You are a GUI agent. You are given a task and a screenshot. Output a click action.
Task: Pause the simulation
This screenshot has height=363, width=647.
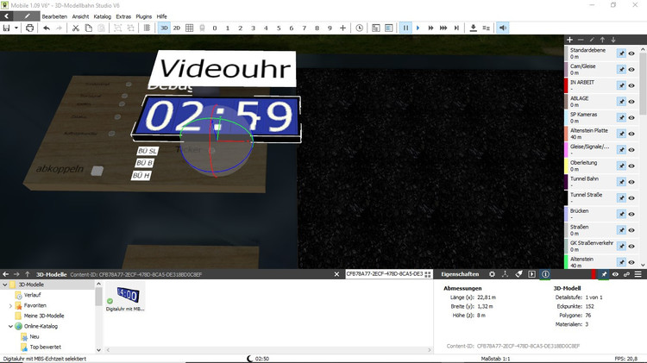pos(405,28)
